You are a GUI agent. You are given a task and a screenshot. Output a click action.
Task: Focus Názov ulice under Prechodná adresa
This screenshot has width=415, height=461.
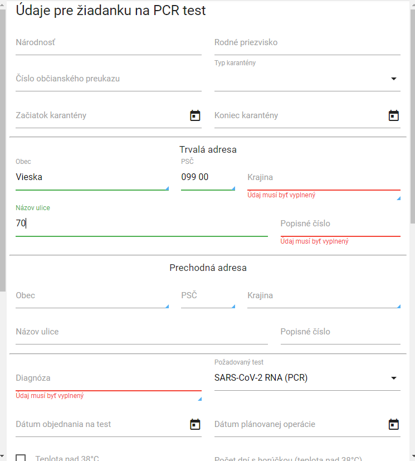(x=141, y=332)
